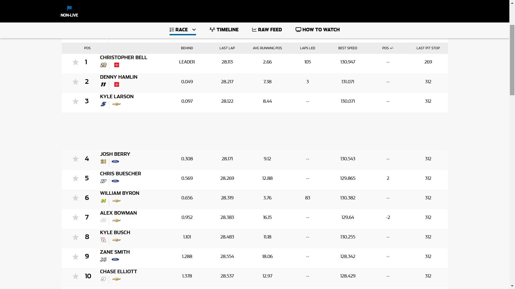Click car number 9 badge
The width and height of the screenshot is (515, 289).
point(103,279)
